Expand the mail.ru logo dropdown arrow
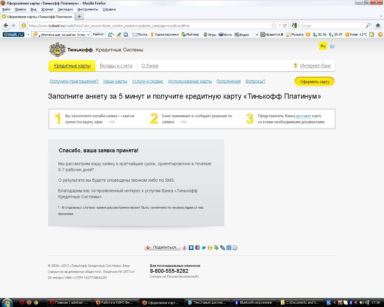 pyautogui.click(x=28, y=34)
